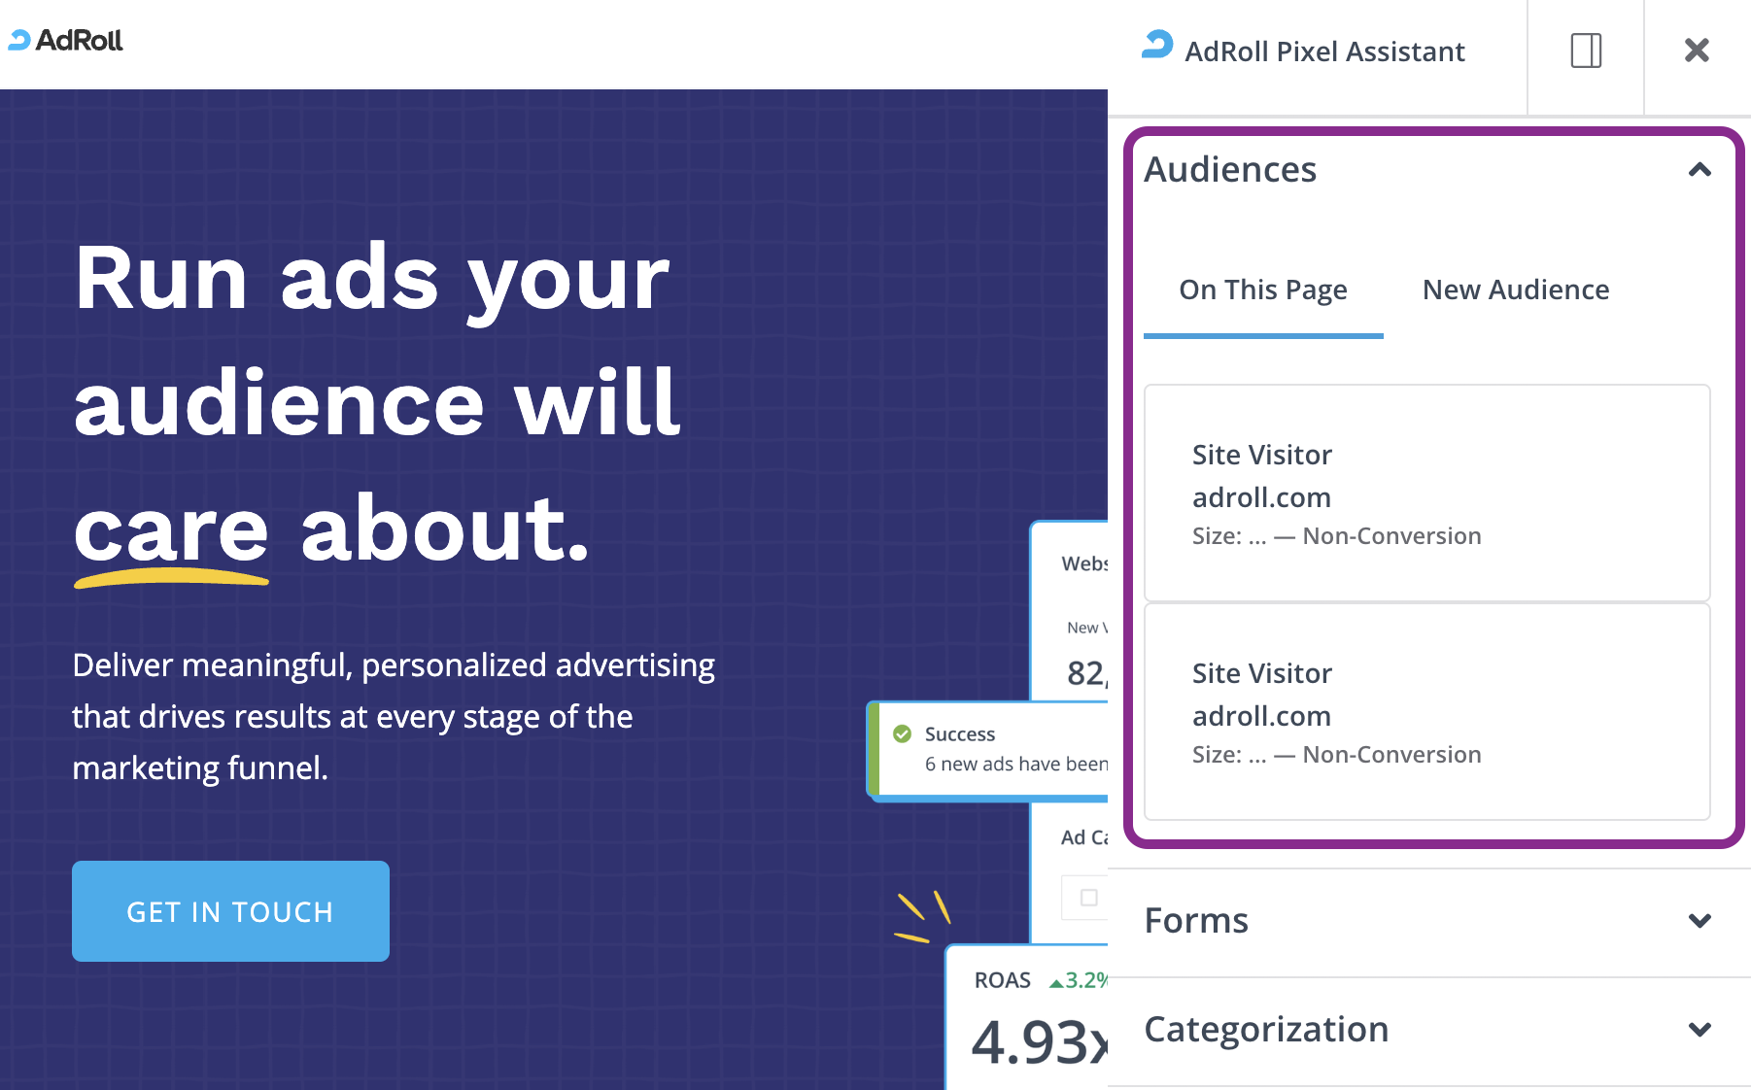Select the On This Page tab
Screen dimensions: 1751x1090
[x=1263, y=290]
